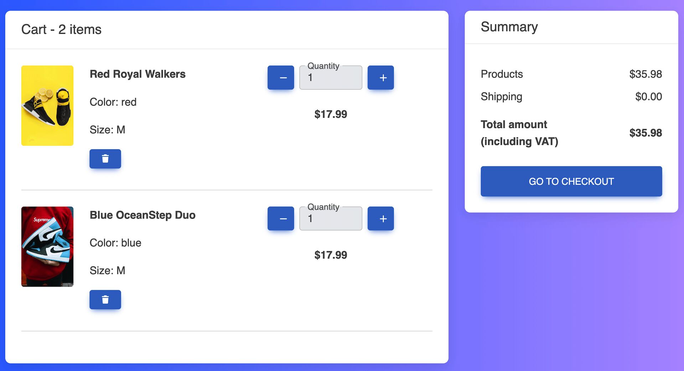This screenshot has height=371, width=684.
Task: Click the Red Royal Walkers product name
Action: click(x=138, y=74)
